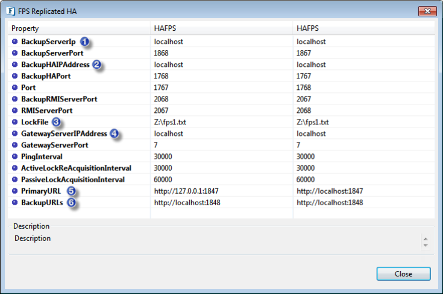Select the BackupHAPort property name
Image resolution: width=443 pixels, height=294 pixels.
click(46, 76)
